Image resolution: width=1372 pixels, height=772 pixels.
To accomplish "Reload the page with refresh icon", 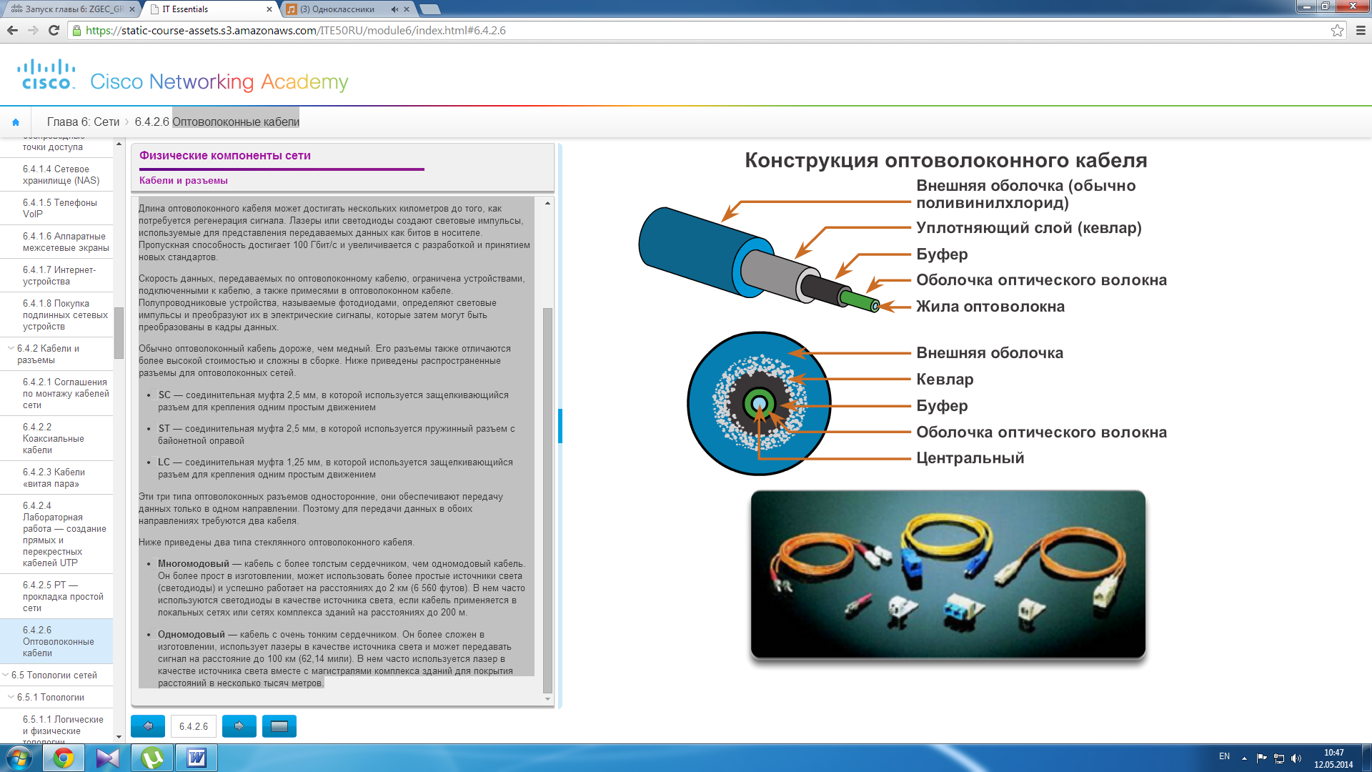I will [x=54, y=30].
